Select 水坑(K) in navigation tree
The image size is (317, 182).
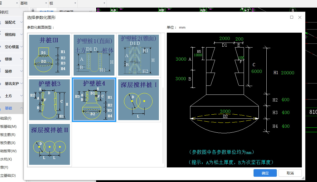click(x=6, y=159)
